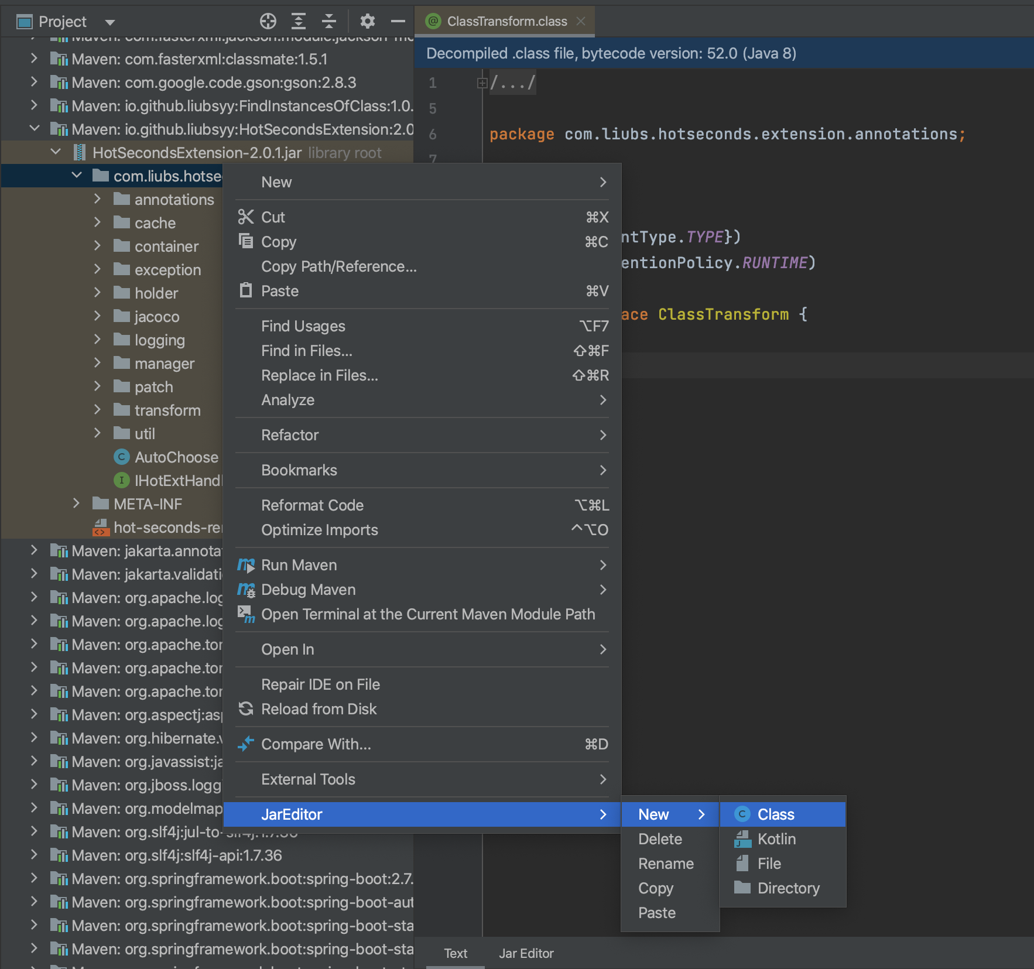This screenshot has height=969, width=1034.
Task: Select the AutoChoose class in tree
Action: pos(176,457)
